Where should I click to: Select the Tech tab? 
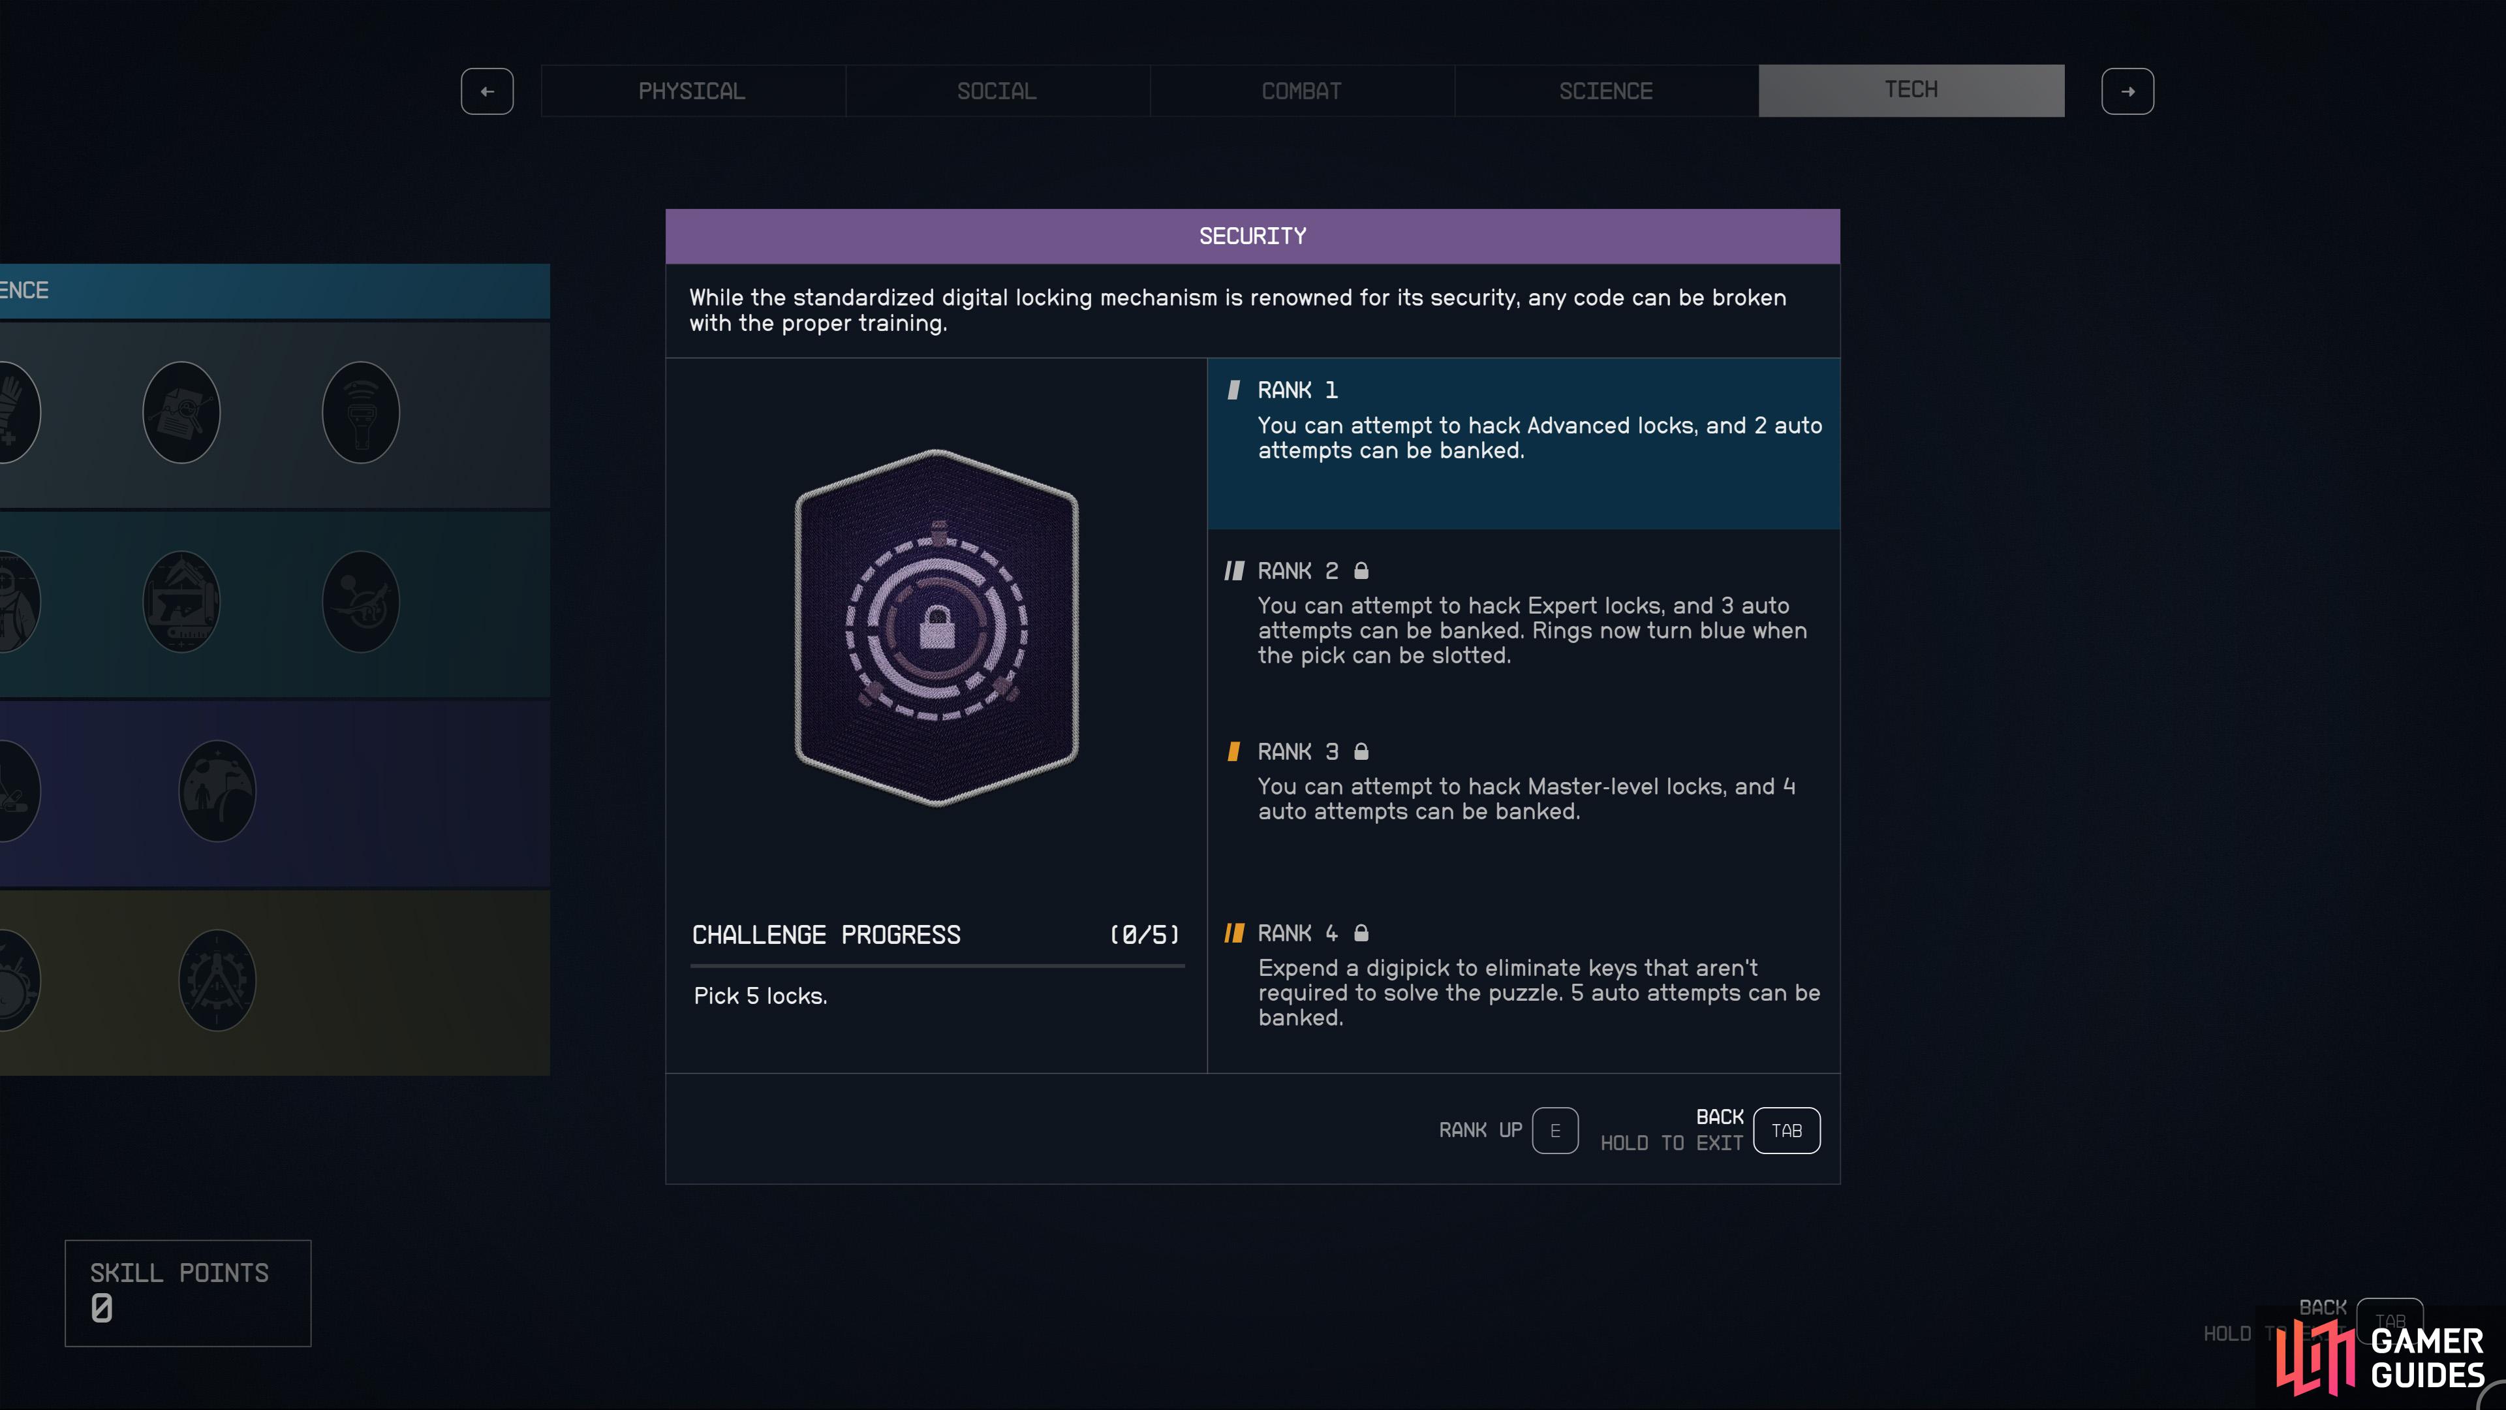1911,91
